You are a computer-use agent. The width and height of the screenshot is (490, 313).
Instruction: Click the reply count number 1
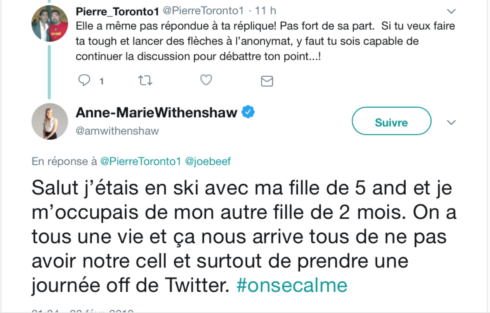tap(101, 81)
